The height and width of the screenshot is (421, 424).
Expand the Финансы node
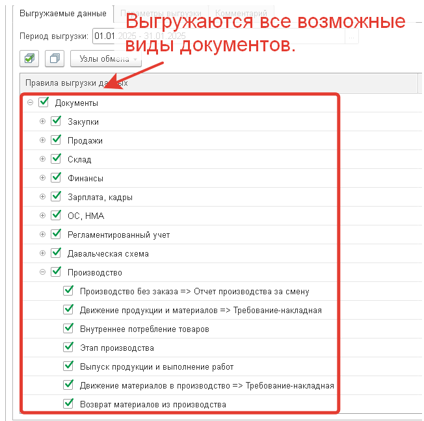point(42,178)
